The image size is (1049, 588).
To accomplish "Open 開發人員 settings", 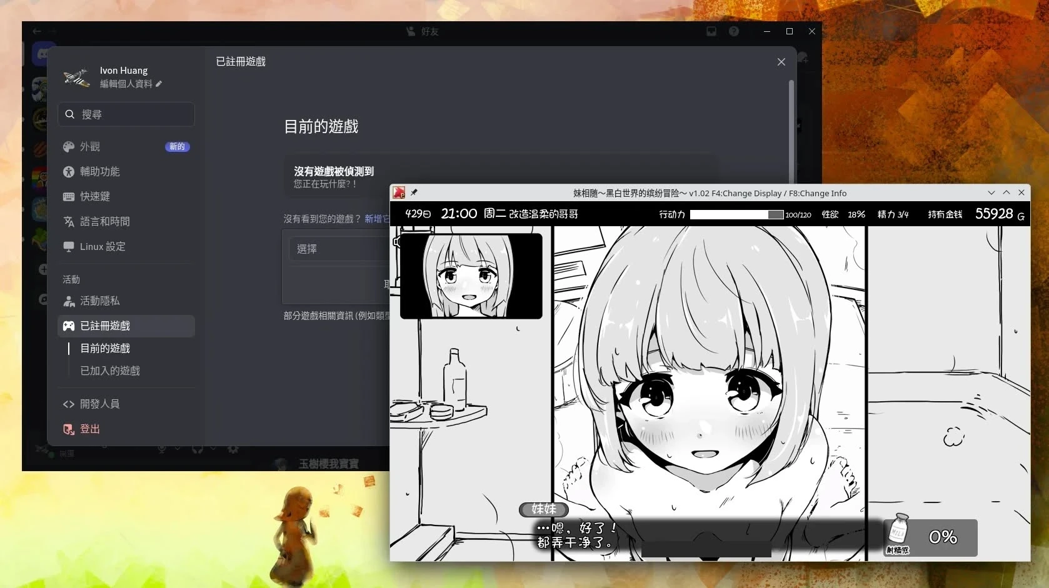I will coord(126,404).
